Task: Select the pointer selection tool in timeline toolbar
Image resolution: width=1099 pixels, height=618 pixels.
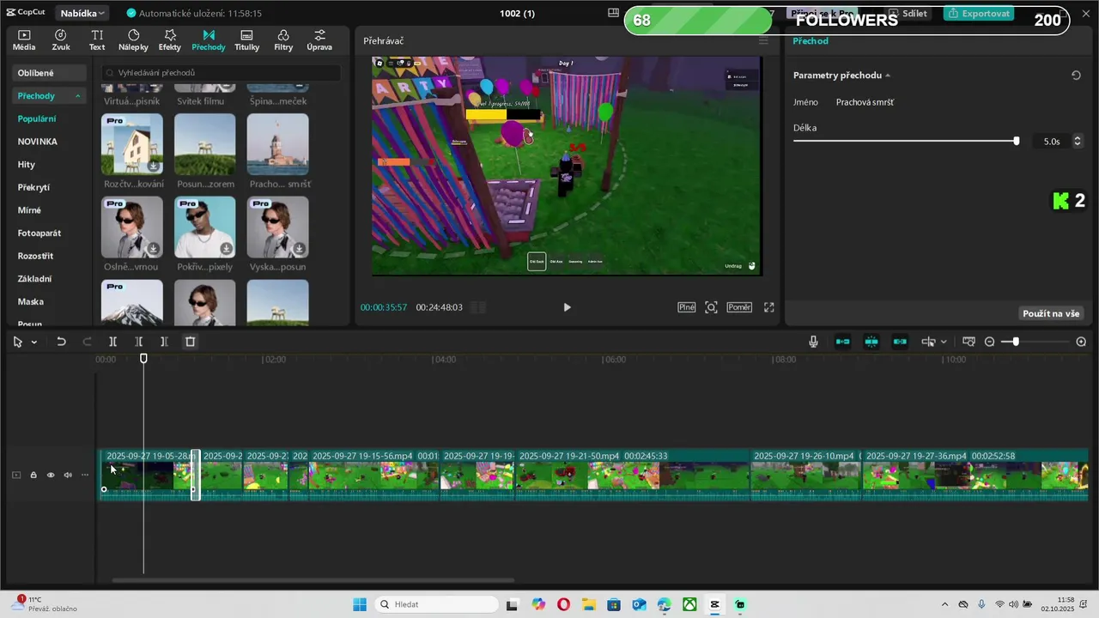Action: (x=17, y=342)
